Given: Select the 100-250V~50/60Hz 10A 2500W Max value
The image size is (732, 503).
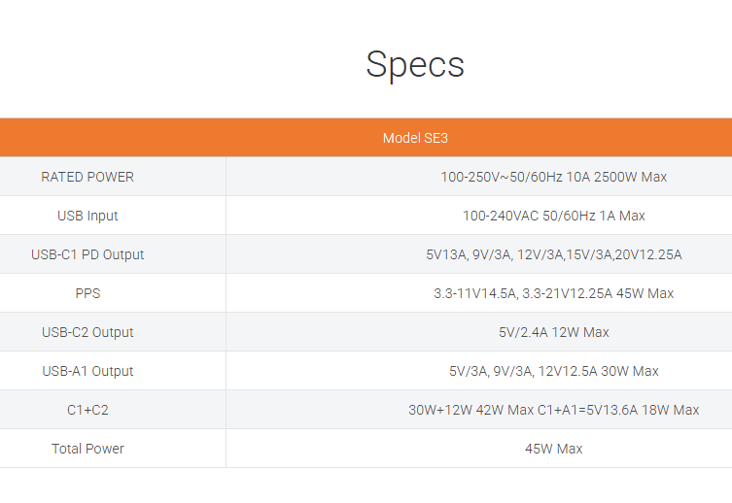Looking at the screenshot, I should click(x=553, y=177).
